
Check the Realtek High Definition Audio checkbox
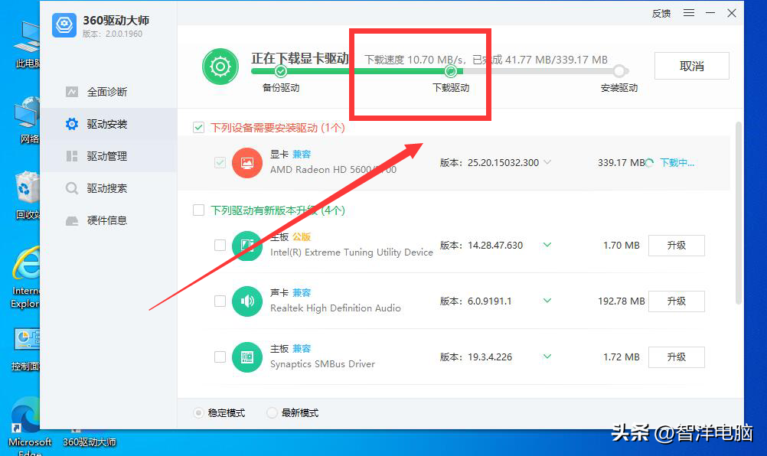(220, 301)
